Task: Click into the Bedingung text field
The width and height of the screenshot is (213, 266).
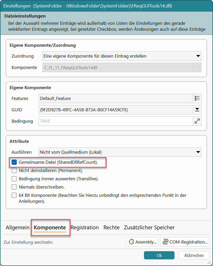Action: 116,121
